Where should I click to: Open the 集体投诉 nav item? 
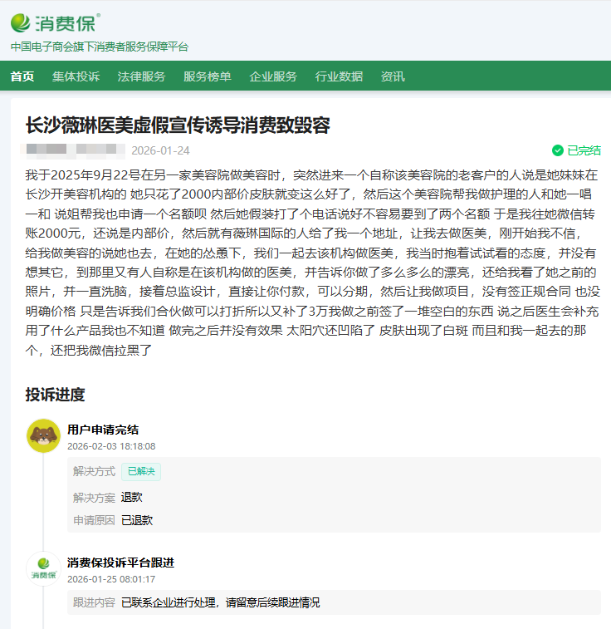76,76
